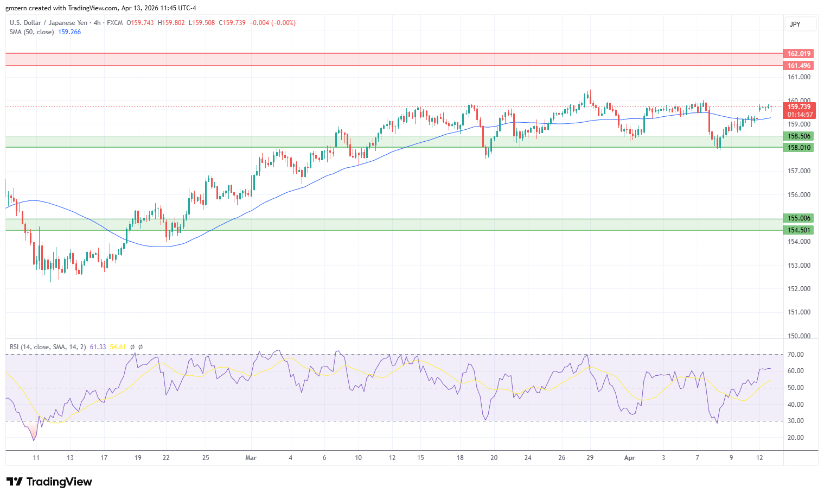The height and width of the screenshot is (498, 824).
Task: Click the low value L159.508
Action: pos(201,23)
